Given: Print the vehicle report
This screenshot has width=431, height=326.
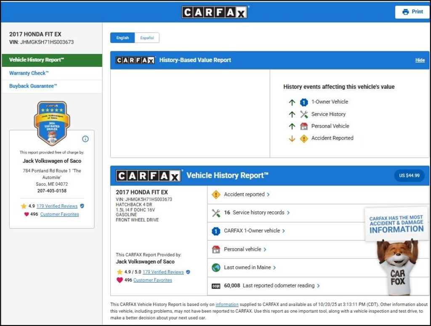Looking at the screenshot, I should 412,12.
